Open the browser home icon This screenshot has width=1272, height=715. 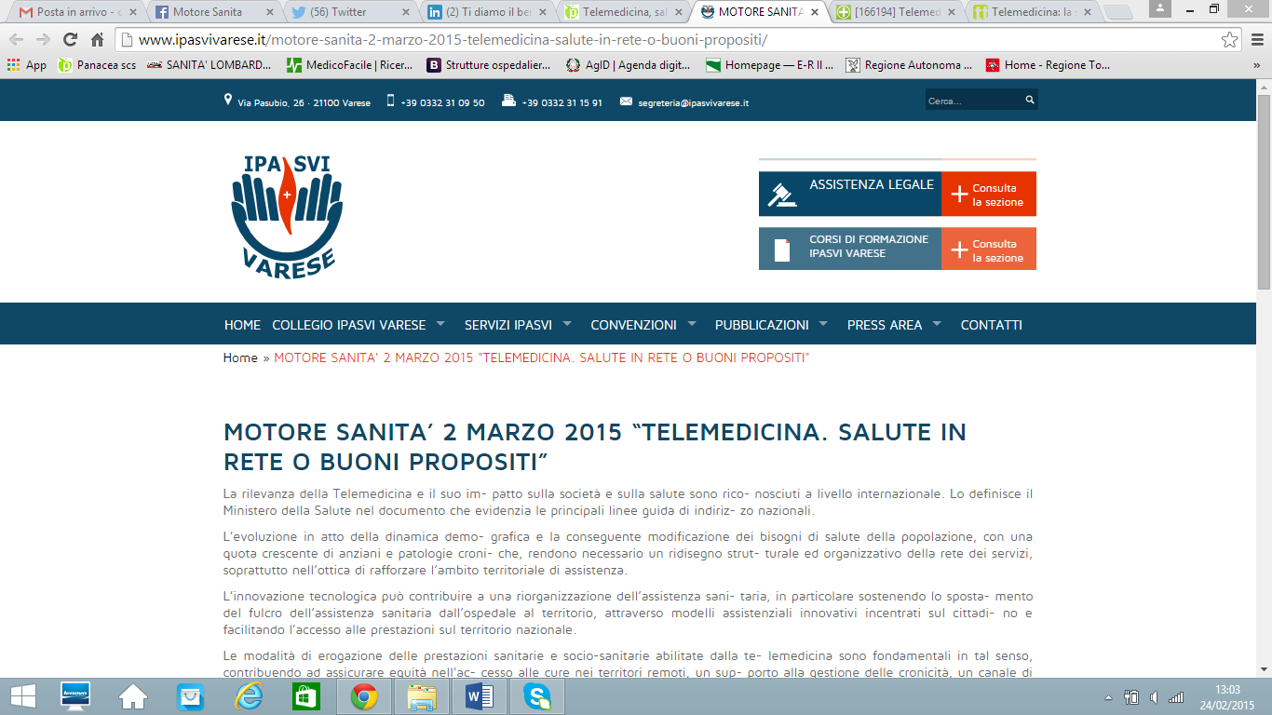click(x=97, y=40)
